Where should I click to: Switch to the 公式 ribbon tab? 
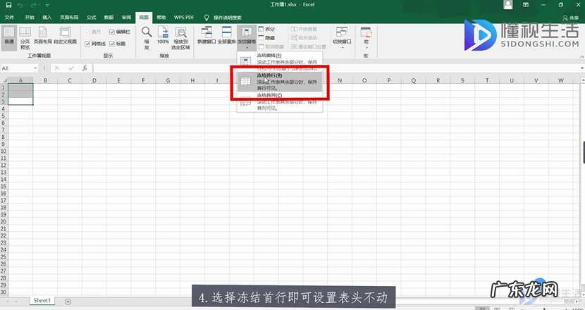click(91, 17)
